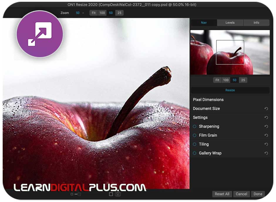Click Fit below the navigator thumbnail

point(217,80)
